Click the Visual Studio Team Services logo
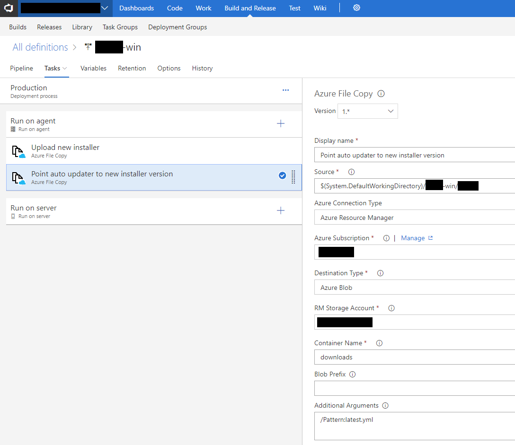 [9, 8]
